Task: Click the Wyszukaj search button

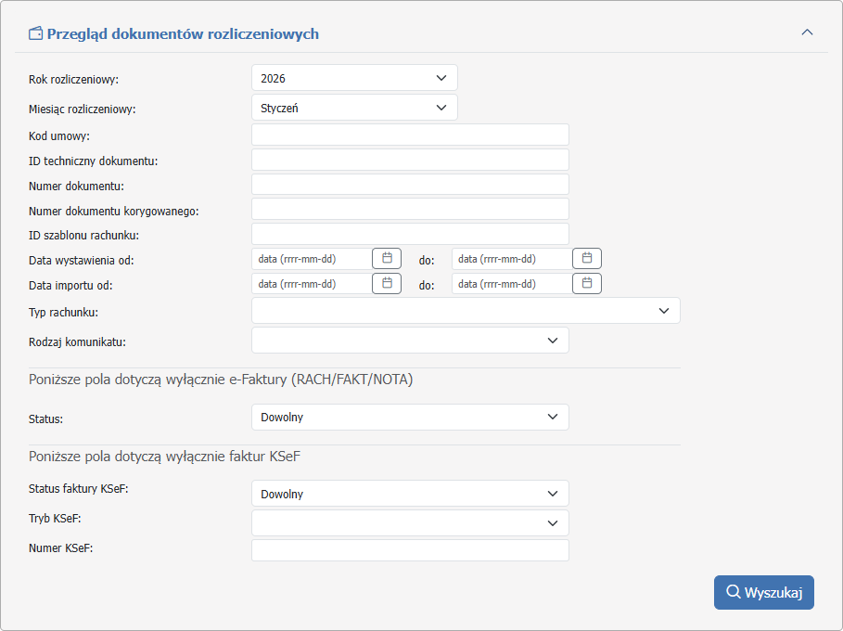Action: pyautogui.click(x=763, y=592)
